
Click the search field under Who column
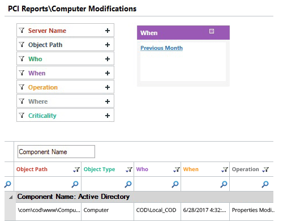click(x=157, y=184)
